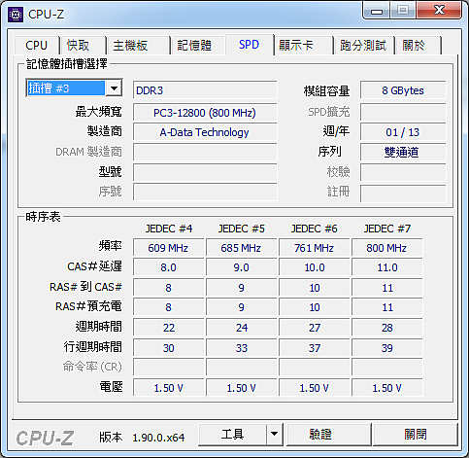Click the JEDEC #5 column header
Screen dimensions: 469x458
[242, 229]
